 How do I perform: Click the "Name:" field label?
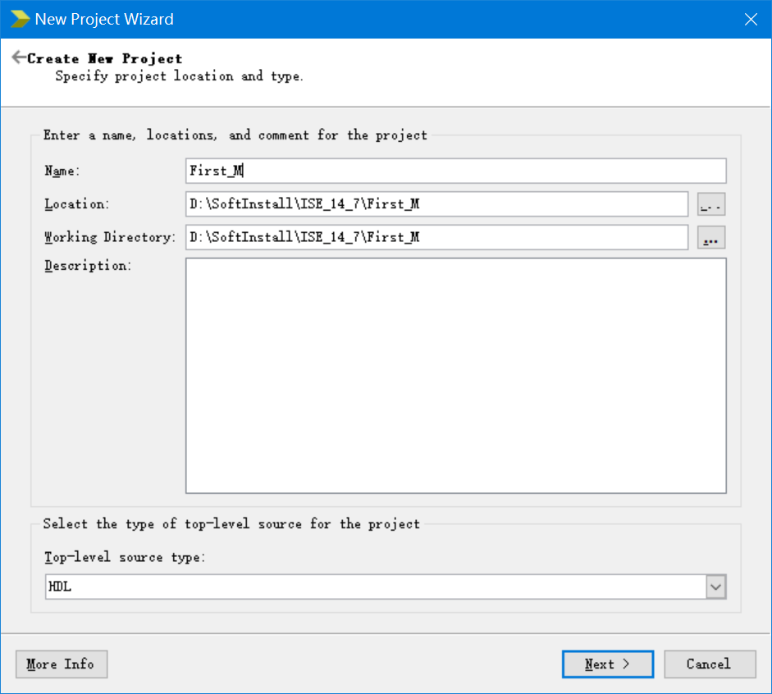62,171
